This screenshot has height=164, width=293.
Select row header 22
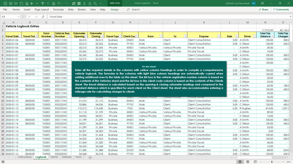(x=3, y=108)
